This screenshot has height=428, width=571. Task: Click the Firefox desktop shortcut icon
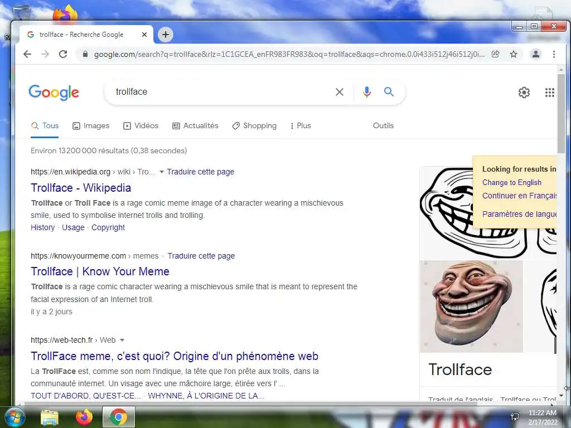(x=66, y=13)
